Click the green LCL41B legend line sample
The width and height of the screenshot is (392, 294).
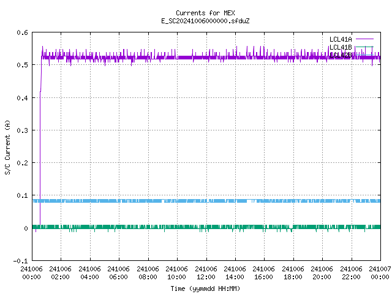[x=364, y=47]
